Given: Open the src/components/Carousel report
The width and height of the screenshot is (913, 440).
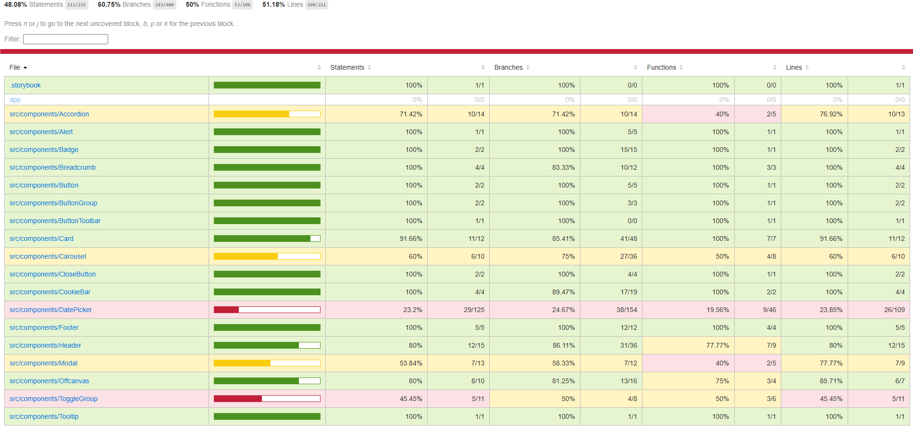Looking at the screenshot, I should tap(48, 256).
